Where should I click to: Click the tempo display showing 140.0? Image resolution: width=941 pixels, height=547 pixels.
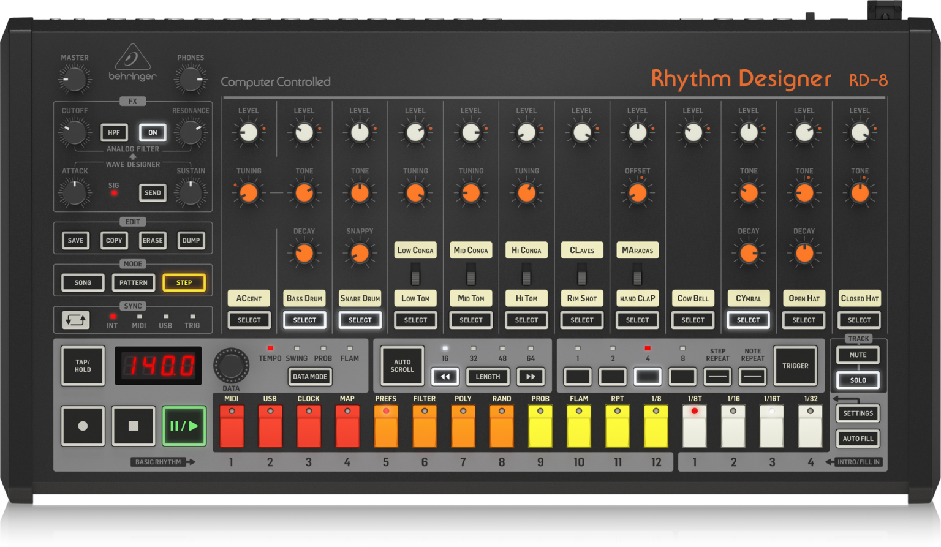point(158,366)
